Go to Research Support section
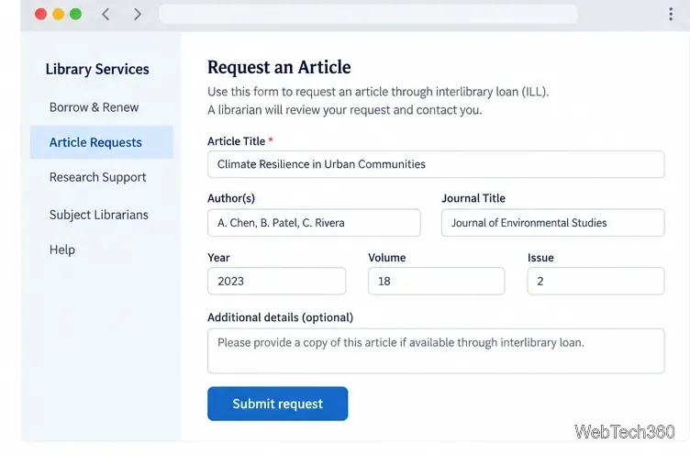 [97, 177]
